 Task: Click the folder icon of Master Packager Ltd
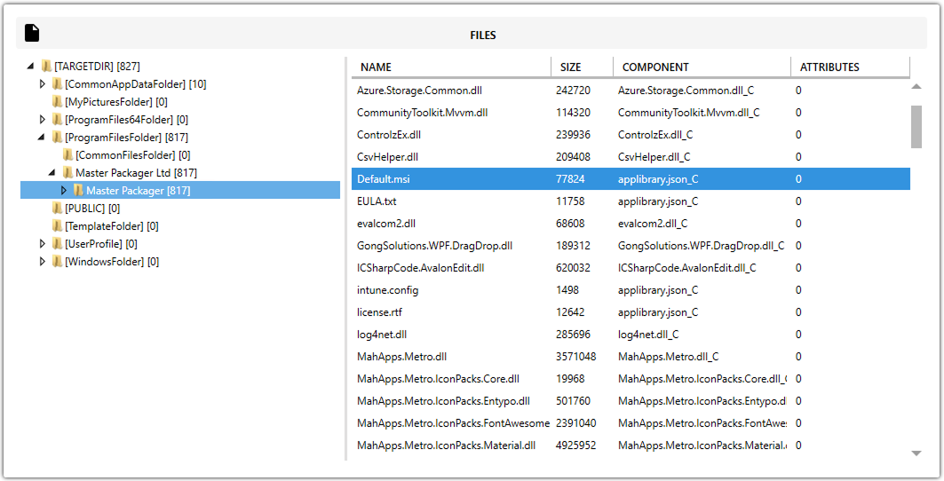(x=68, y=173)
